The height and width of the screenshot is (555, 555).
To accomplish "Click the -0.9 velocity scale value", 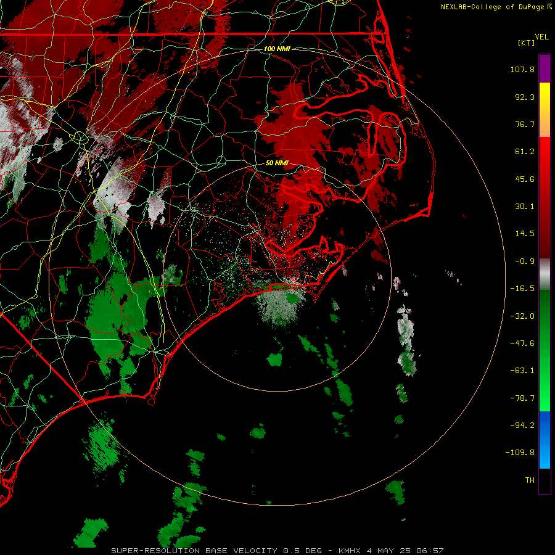I will pyautogui.click(x=525, y=261).
